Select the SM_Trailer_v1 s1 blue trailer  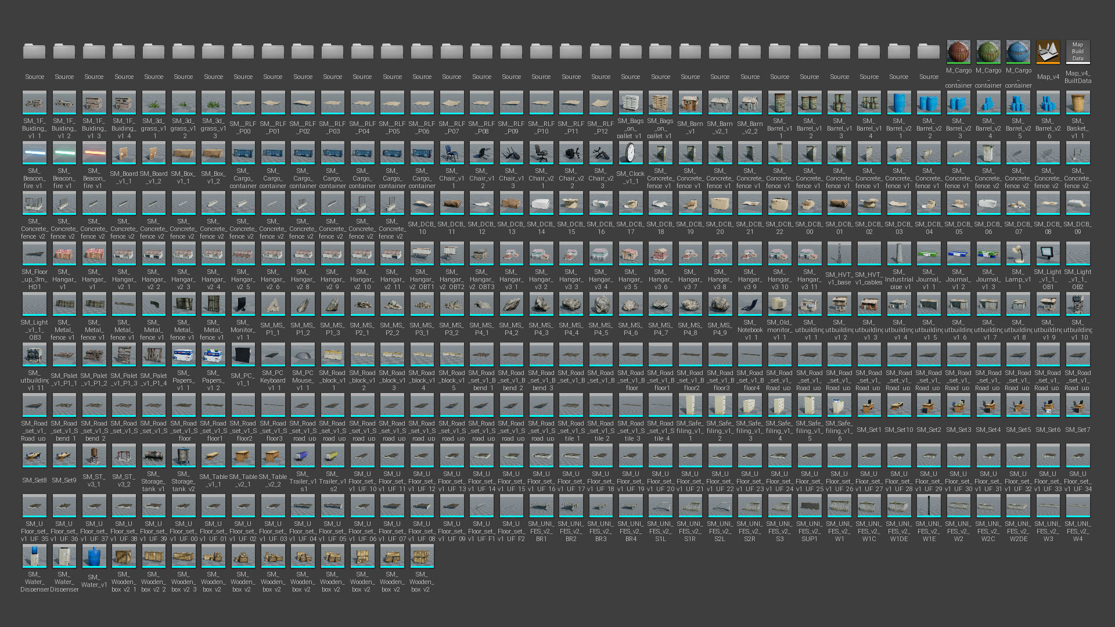click(303, 456)
